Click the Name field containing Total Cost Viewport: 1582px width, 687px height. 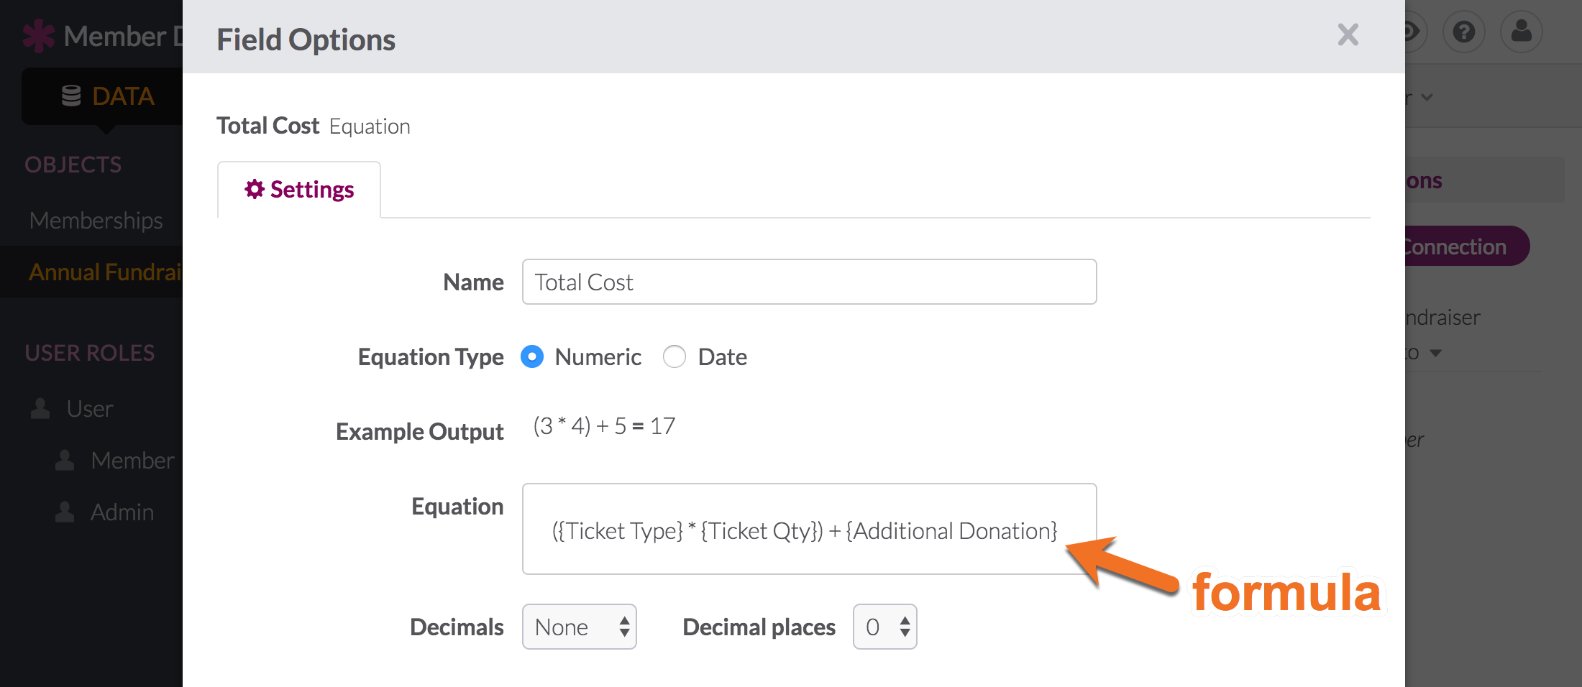(x=810, y=282)
